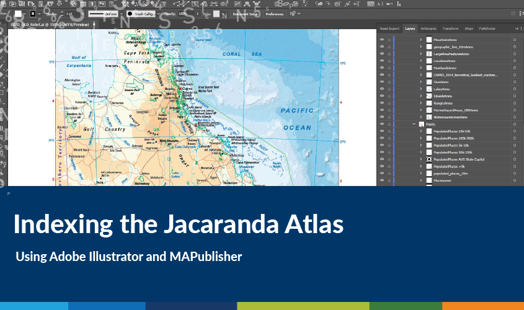Switch to the Asset Export tab

coord(389,29)
